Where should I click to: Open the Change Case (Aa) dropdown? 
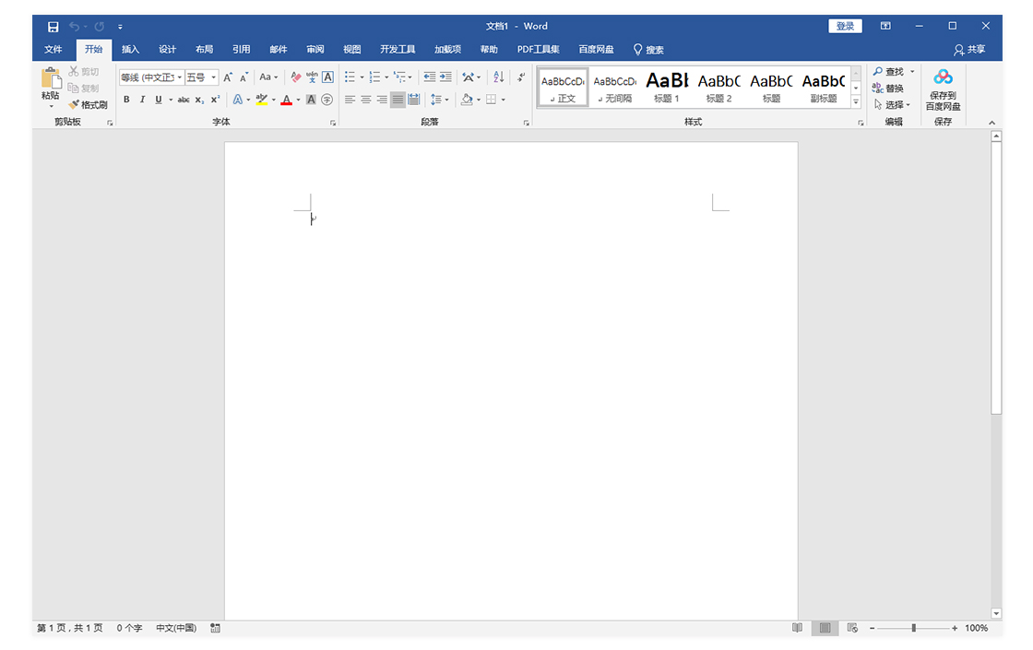[268, 77]
